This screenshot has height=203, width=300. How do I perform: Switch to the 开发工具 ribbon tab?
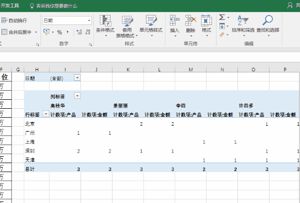[x=10, y=5]
